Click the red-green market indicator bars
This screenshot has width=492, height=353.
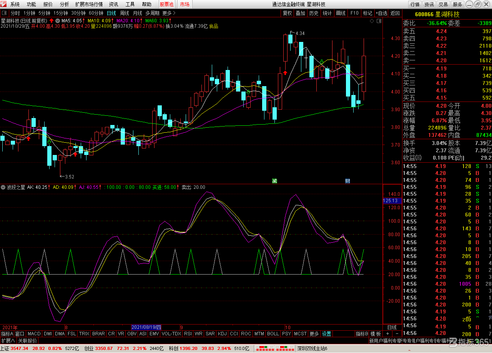pos(274,349)
